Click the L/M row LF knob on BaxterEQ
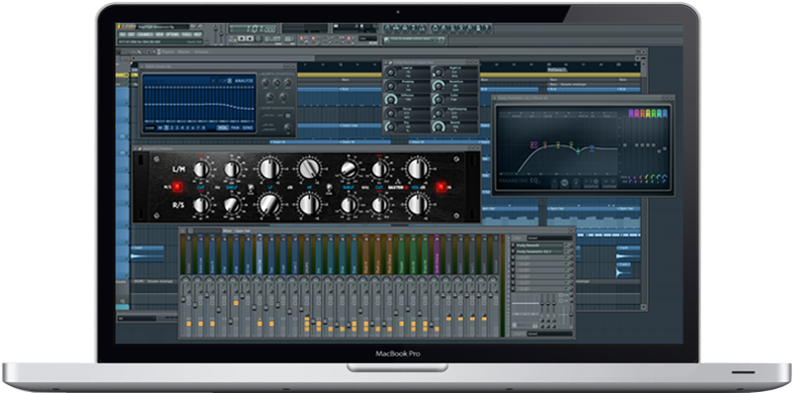The image size is (793, 393). point(269,169)
